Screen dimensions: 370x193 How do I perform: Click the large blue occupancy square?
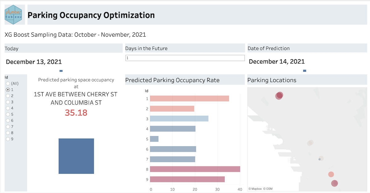click(76, 156)
